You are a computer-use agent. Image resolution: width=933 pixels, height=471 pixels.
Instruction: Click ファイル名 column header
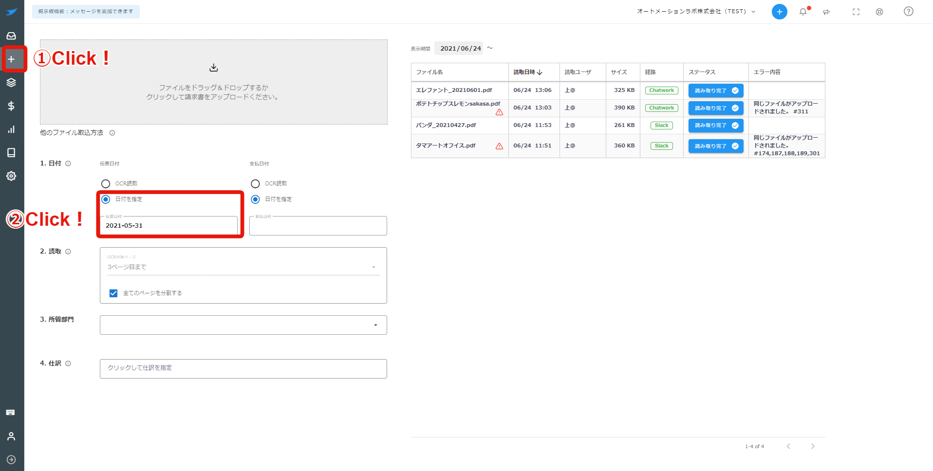pyautogui.click(x=429, y=72)
